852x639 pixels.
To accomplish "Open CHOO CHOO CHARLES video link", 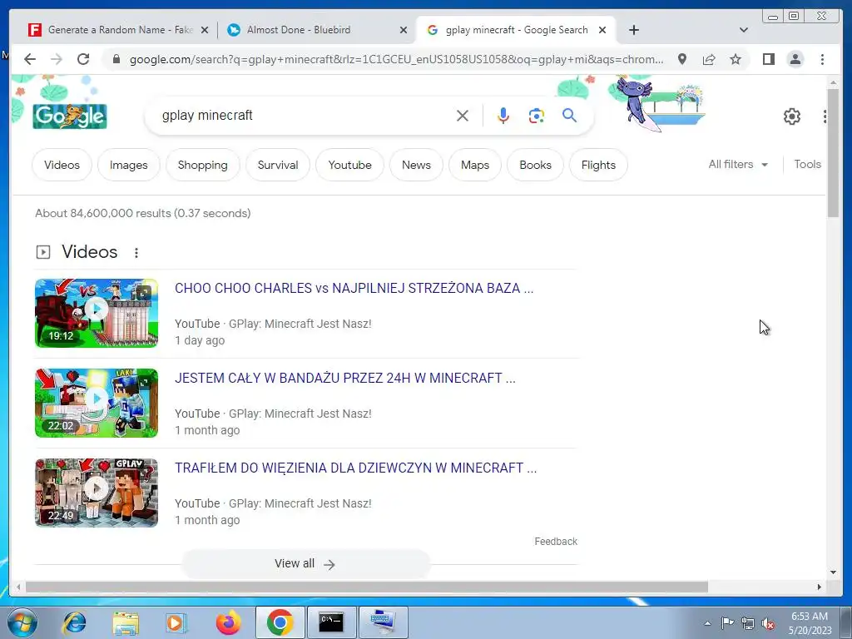I will 354,288.
